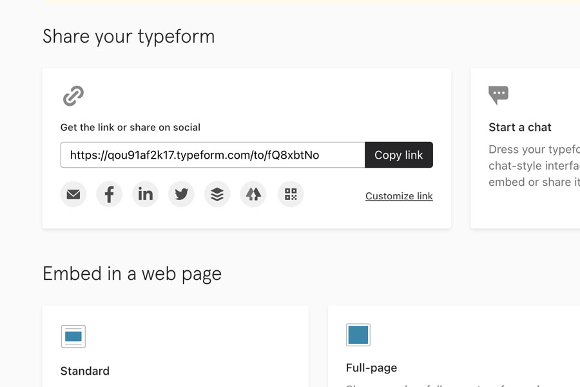Click the 'Share your typeform' heading
The image size is (580, 387).
[129, 37]
